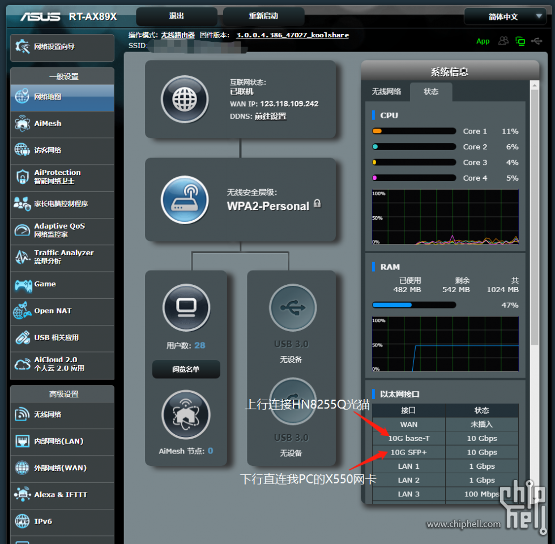
Task: Click the system info scrollbar up arrow
Action: [535, 85]
